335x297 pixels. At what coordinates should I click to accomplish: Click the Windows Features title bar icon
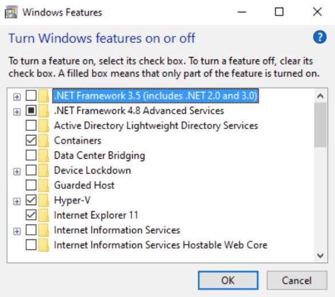click(x=11, y=12)
